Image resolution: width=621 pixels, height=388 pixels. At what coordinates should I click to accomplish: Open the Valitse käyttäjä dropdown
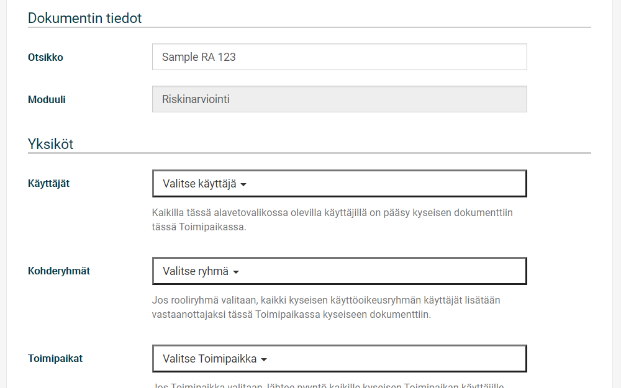(340, 183)
